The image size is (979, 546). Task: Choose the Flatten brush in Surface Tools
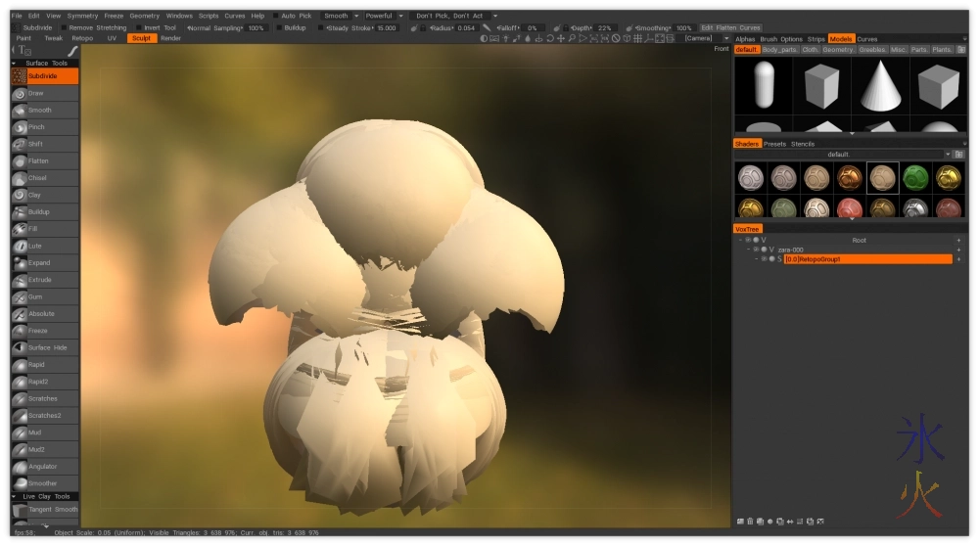point(38,160)
